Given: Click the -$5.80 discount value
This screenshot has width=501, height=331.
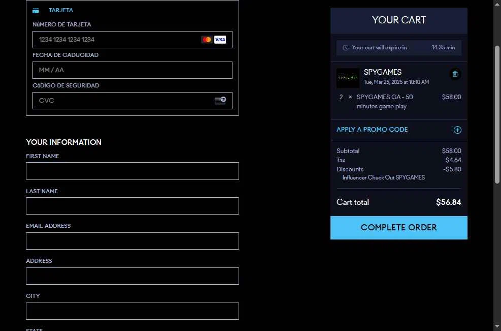Looking at the screenshot, I should tap(452, 169).
